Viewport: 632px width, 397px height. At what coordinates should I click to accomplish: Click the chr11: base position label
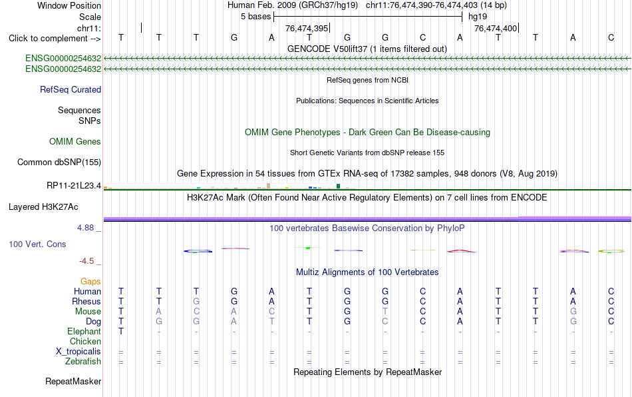[88, 28]
